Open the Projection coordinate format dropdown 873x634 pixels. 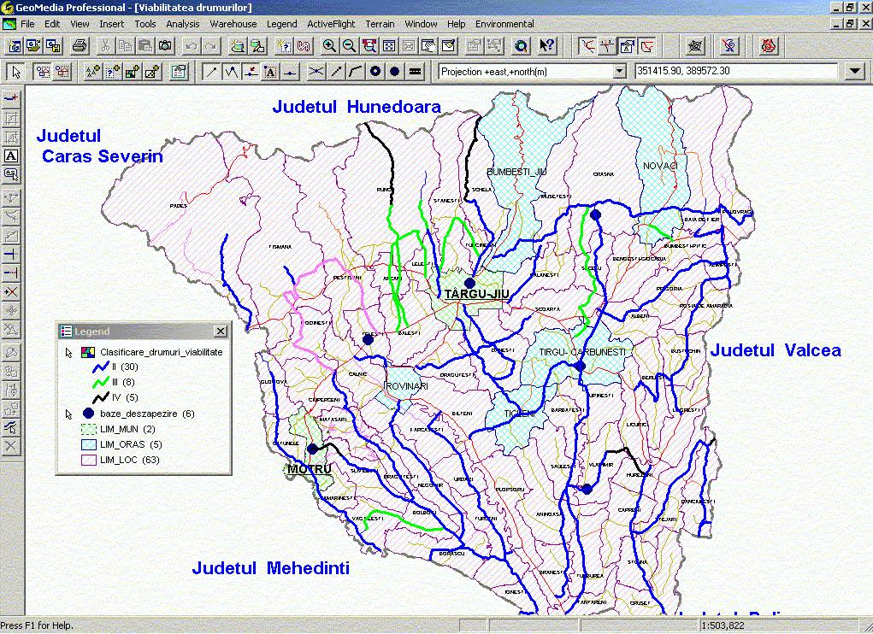tap(620, 71)
